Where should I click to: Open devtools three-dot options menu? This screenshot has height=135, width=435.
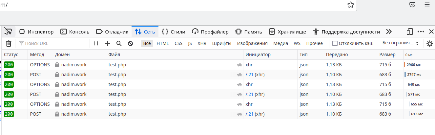point(421,32)
